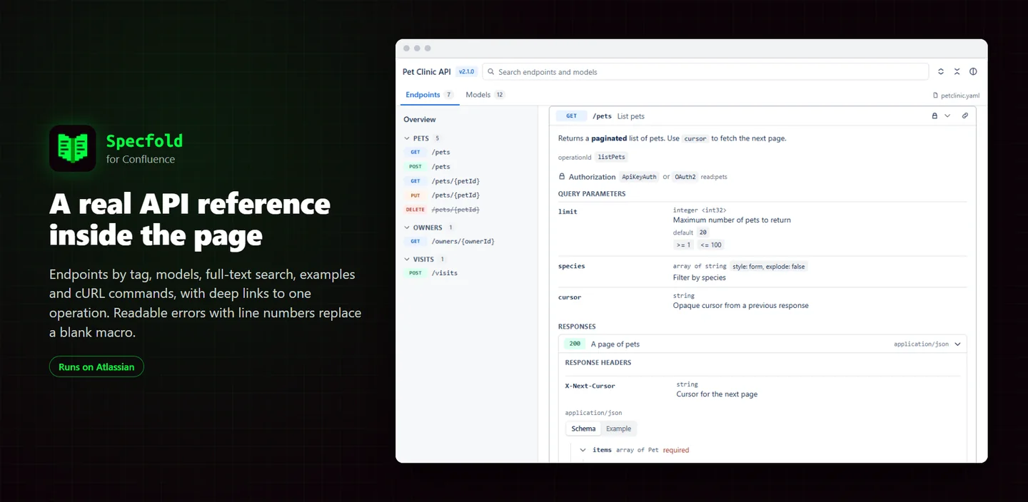The width and height of the screenshot is (1028, 502).
Task: Click the species parameter name
Action: [572, 266]
